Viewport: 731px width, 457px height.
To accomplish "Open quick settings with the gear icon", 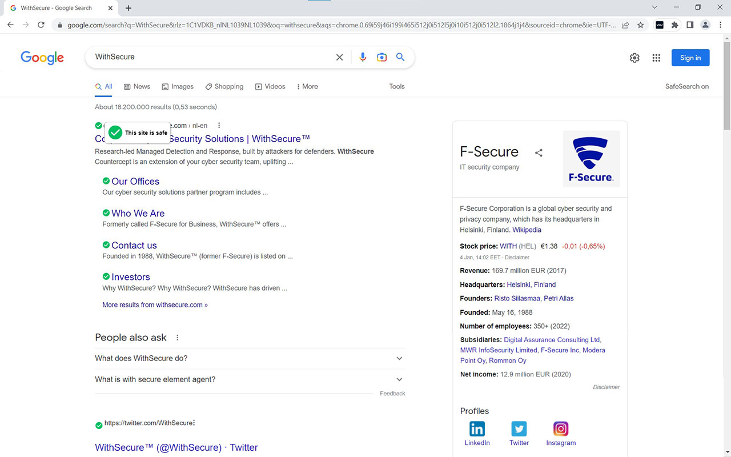I will pyautogui.click(x=634, y=58).
